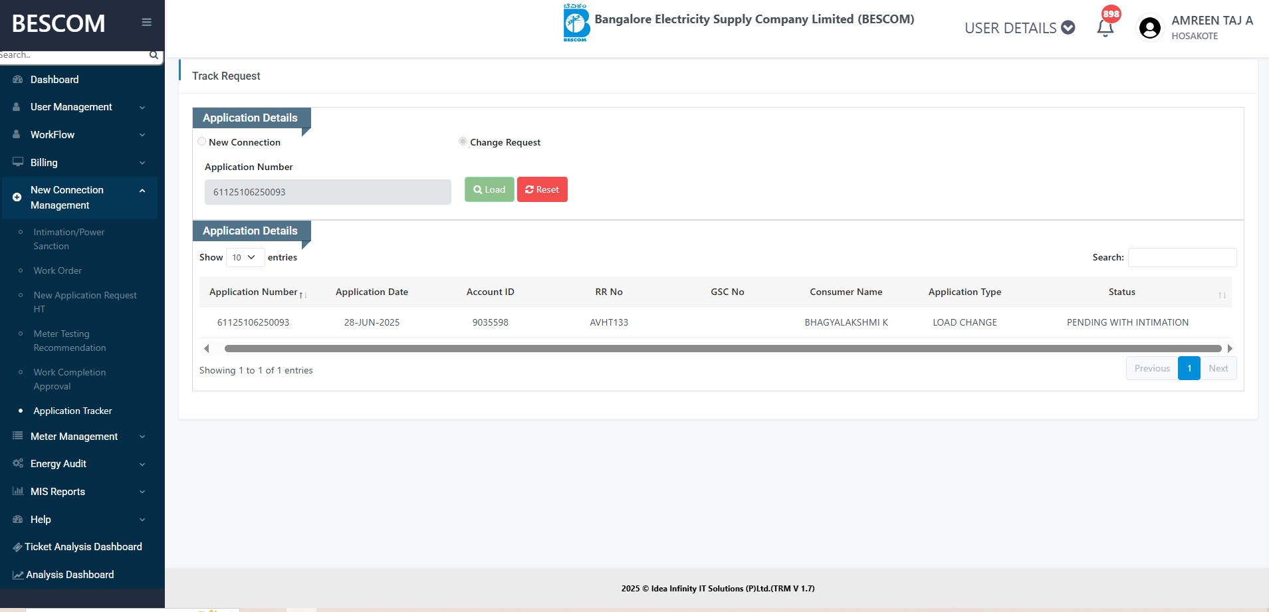Screen dimensions: 1269x612
Task: Click the New Connection Management plus icon
Action: tap(17, 197)
